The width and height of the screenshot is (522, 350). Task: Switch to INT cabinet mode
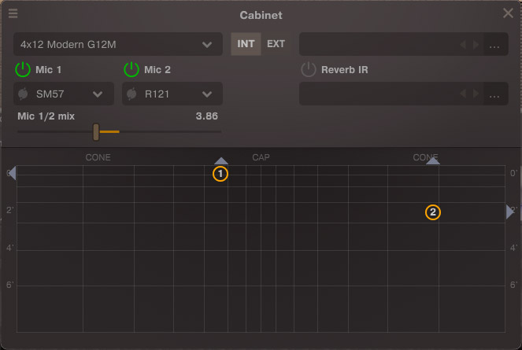246,44
